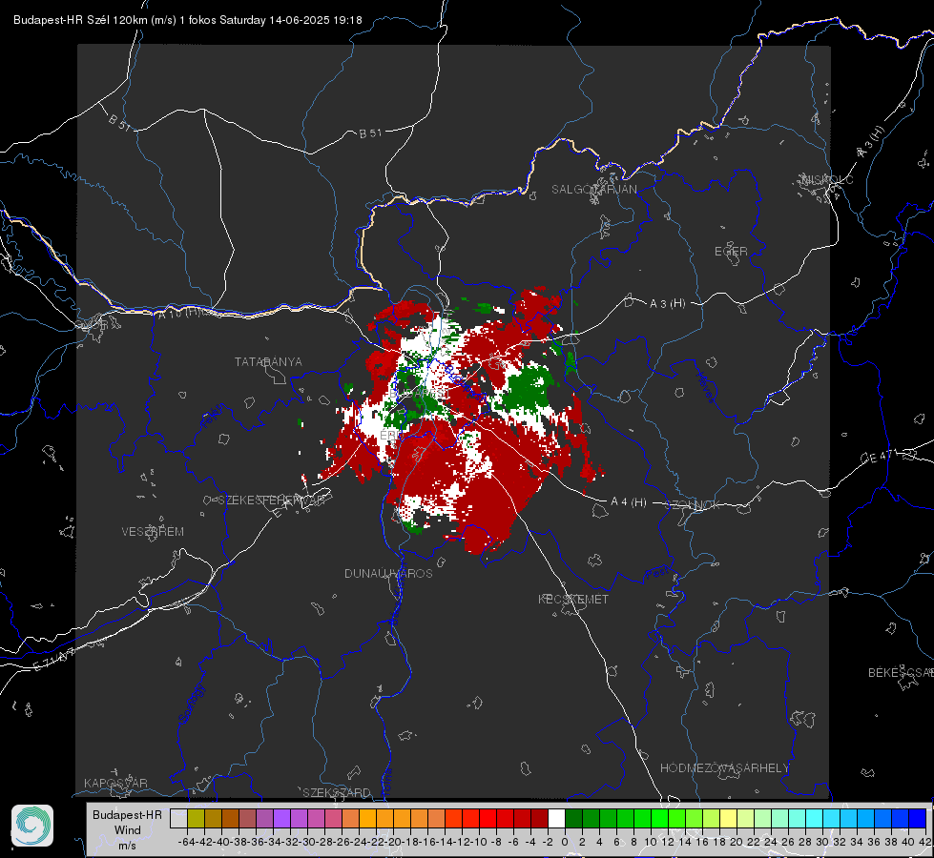Select the dark red swatch between -4 and -2

coord(539,818)
